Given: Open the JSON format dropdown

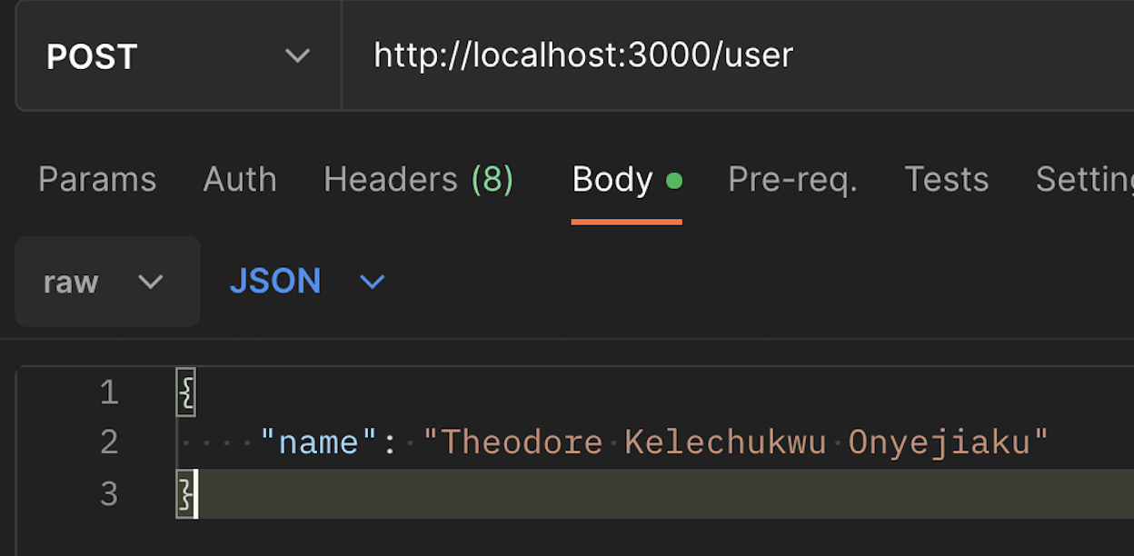Looking at the screenshot, I should (x=307, y=282).
